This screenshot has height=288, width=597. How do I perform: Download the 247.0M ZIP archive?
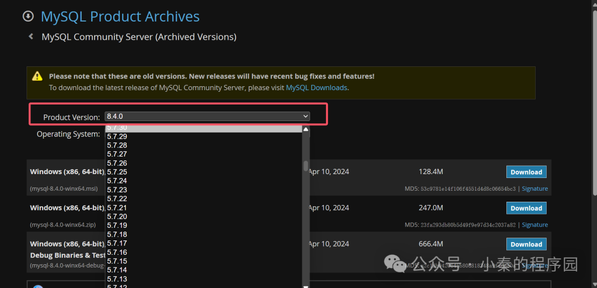(526, 208)
